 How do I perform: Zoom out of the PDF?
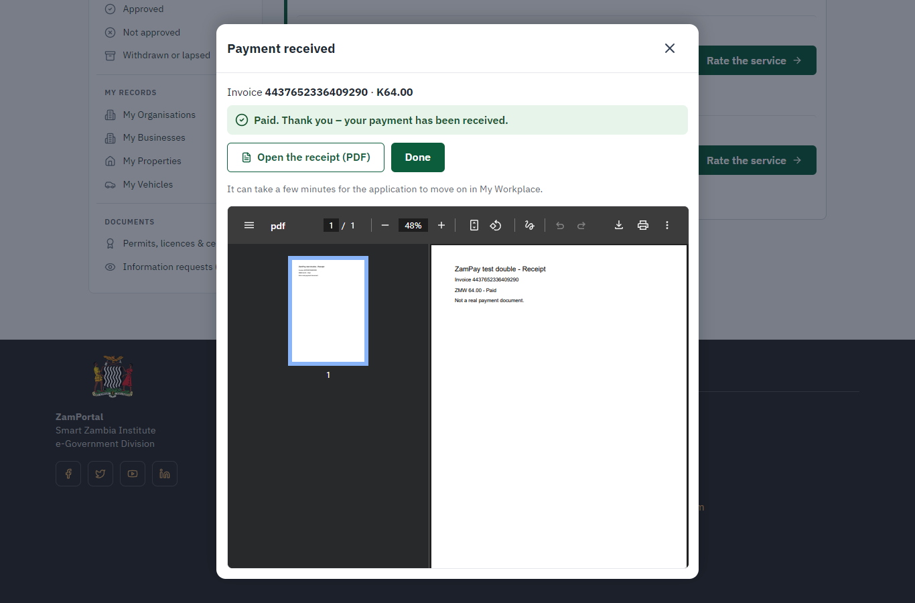coord(385,225)
